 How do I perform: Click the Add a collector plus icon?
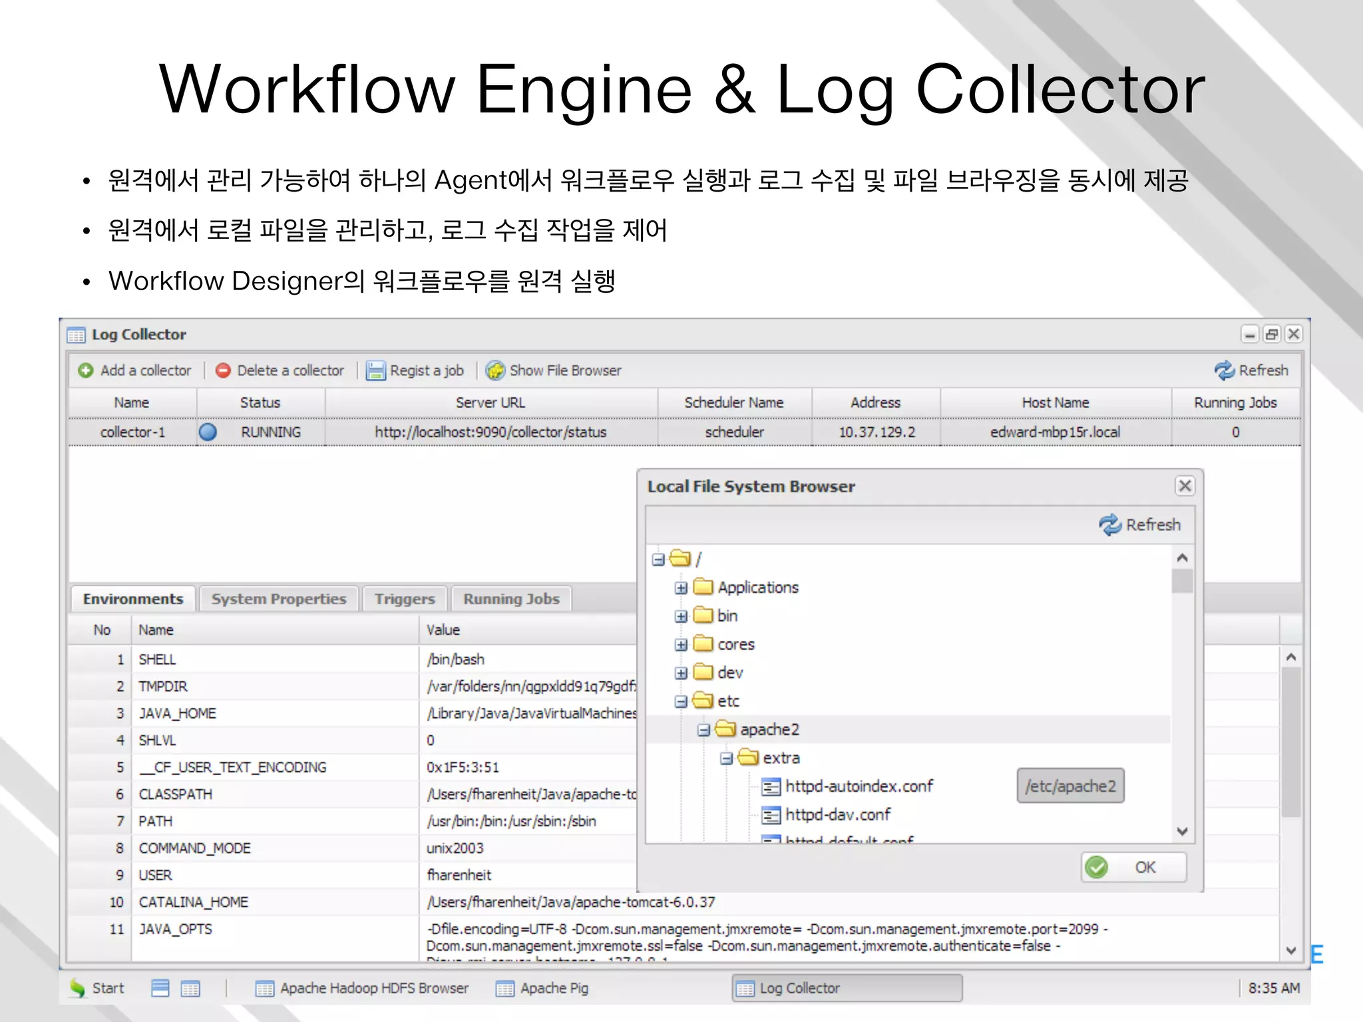tap(86, 371)
